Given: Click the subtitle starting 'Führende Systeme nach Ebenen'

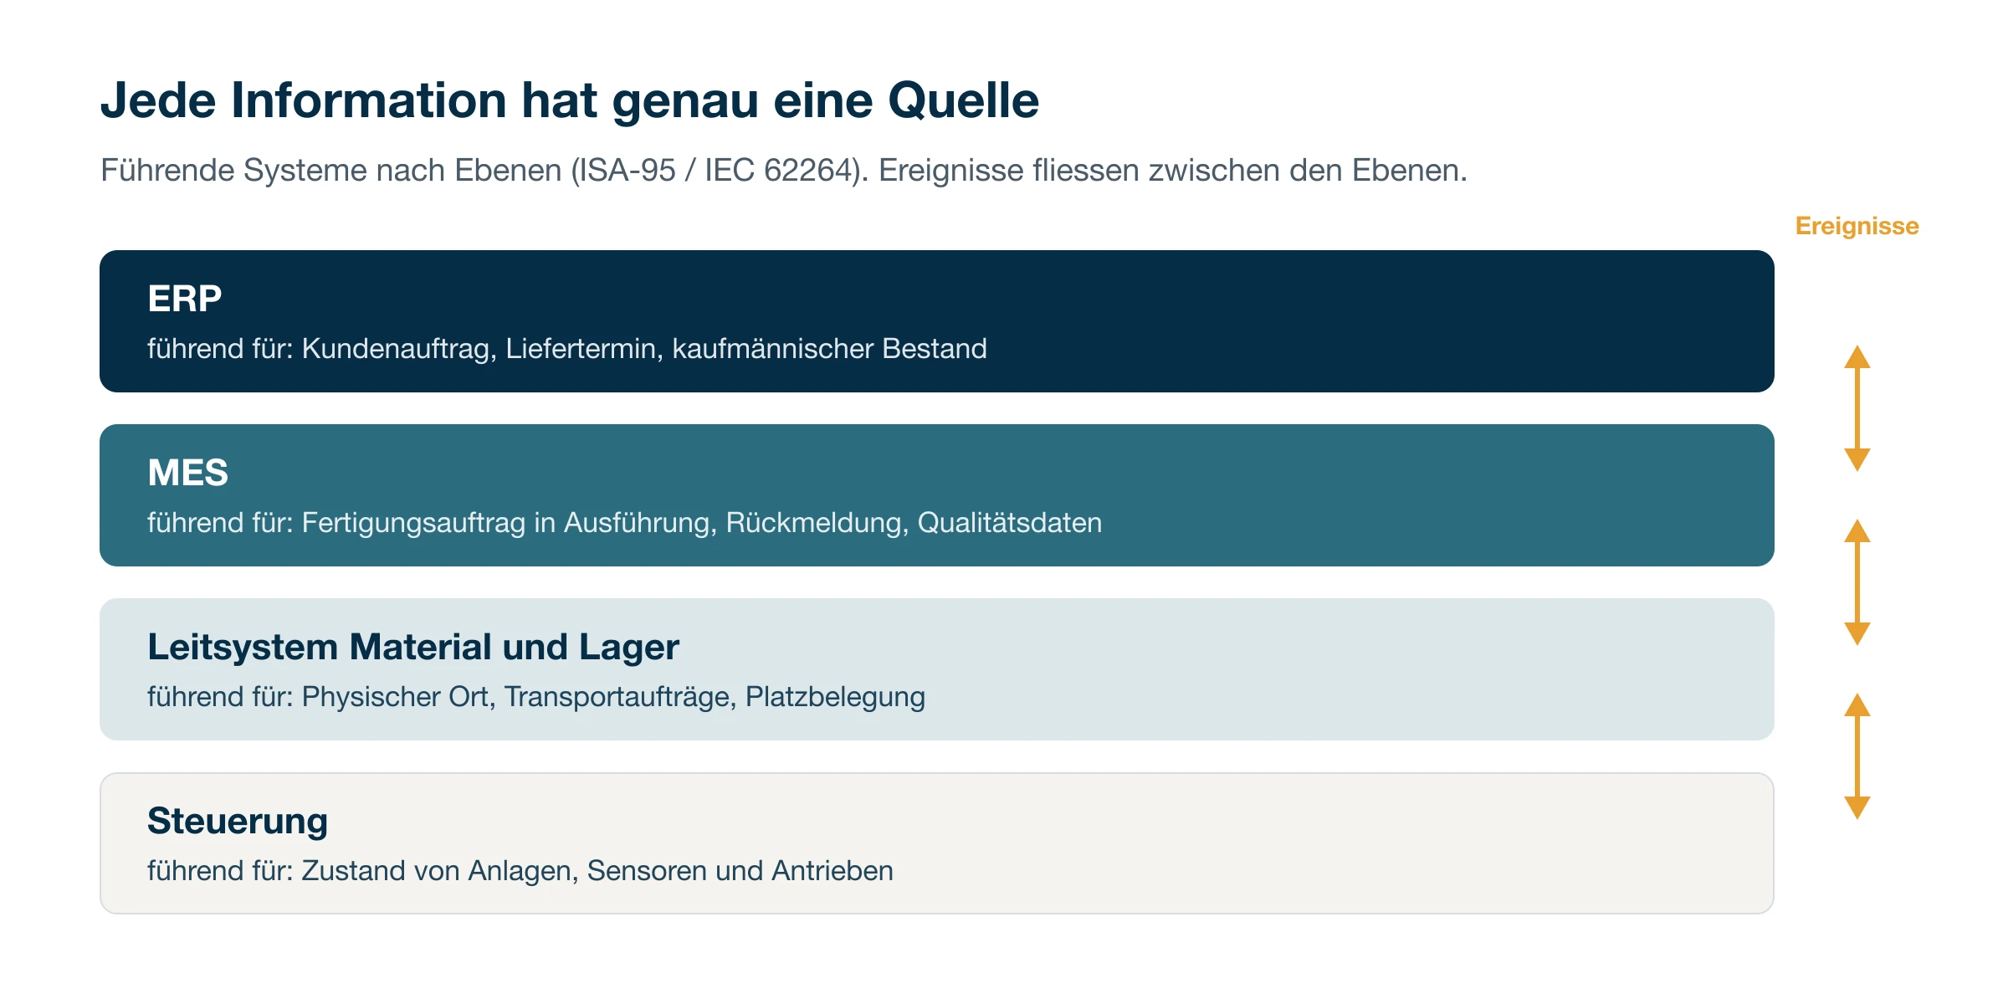Looking at the screenshot, I should tap(784, 171).
